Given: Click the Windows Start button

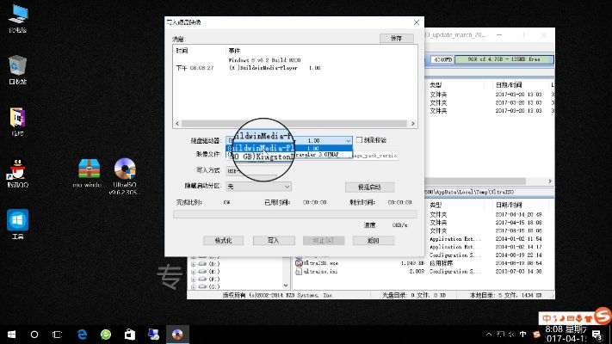Looking at the screenshot, I should coord(12,335).
